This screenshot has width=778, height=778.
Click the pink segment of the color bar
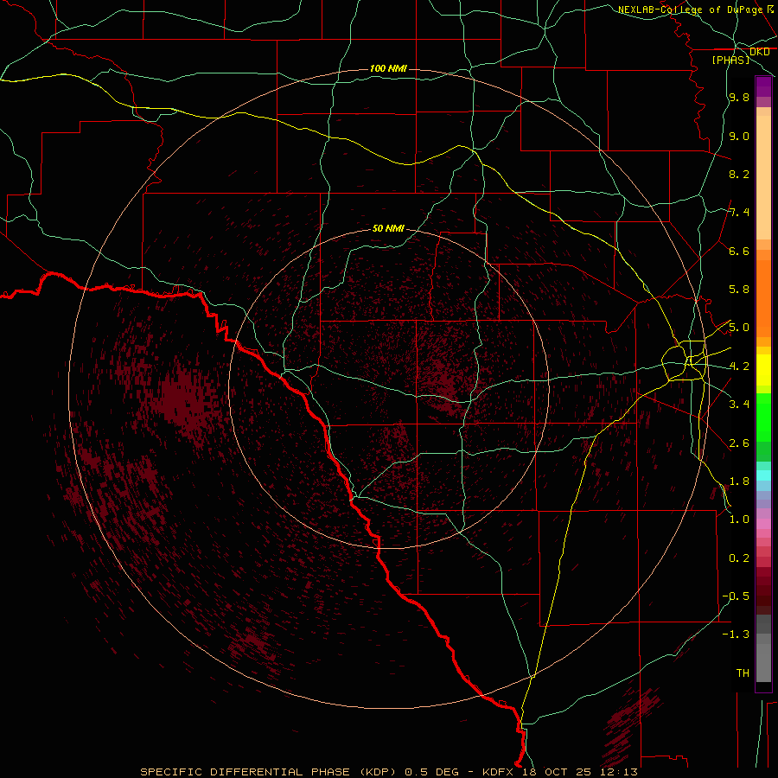(x=763, y=524)
